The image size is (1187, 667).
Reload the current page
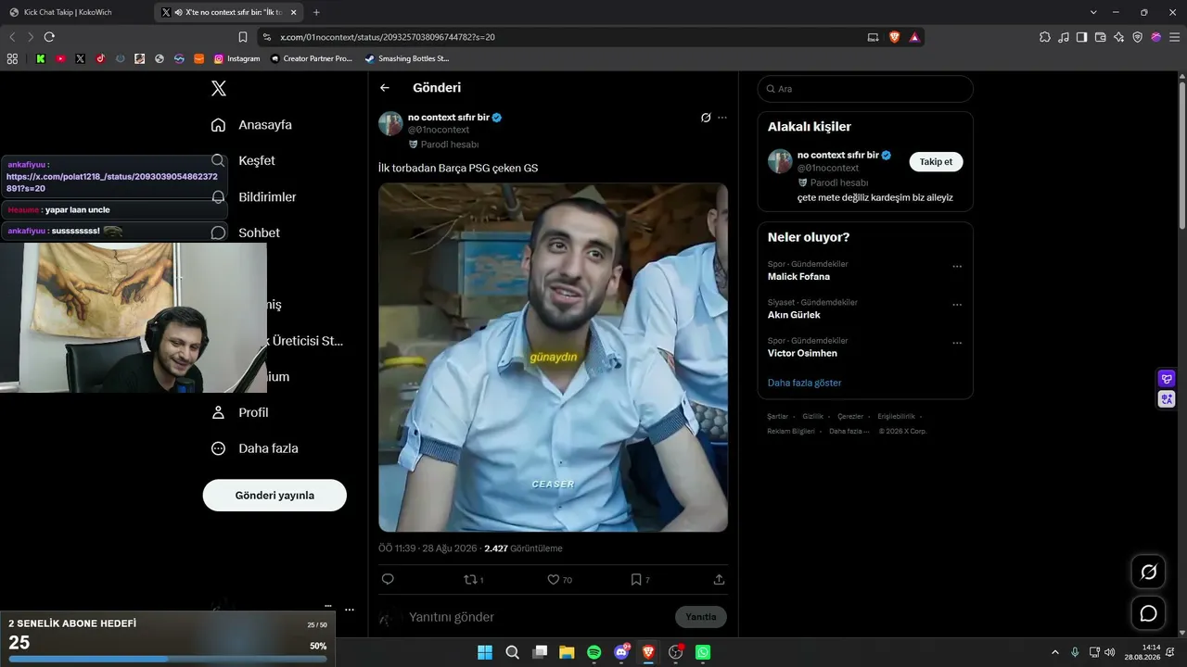click(x=49, y=37)
